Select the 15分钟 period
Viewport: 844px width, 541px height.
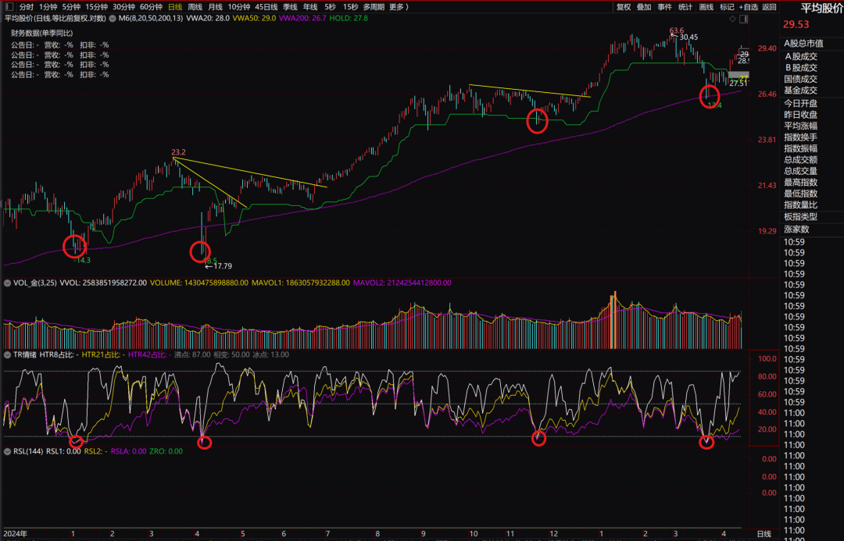point(96,7)
